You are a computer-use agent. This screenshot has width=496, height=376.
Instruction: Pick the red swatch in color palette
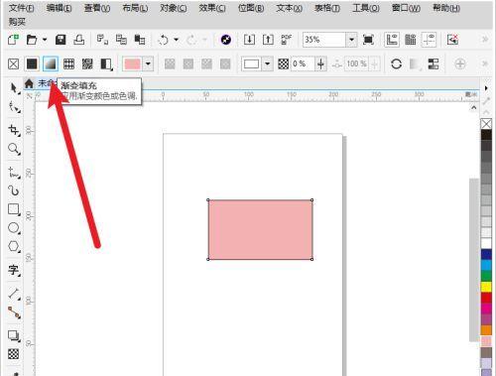(486, 298)
